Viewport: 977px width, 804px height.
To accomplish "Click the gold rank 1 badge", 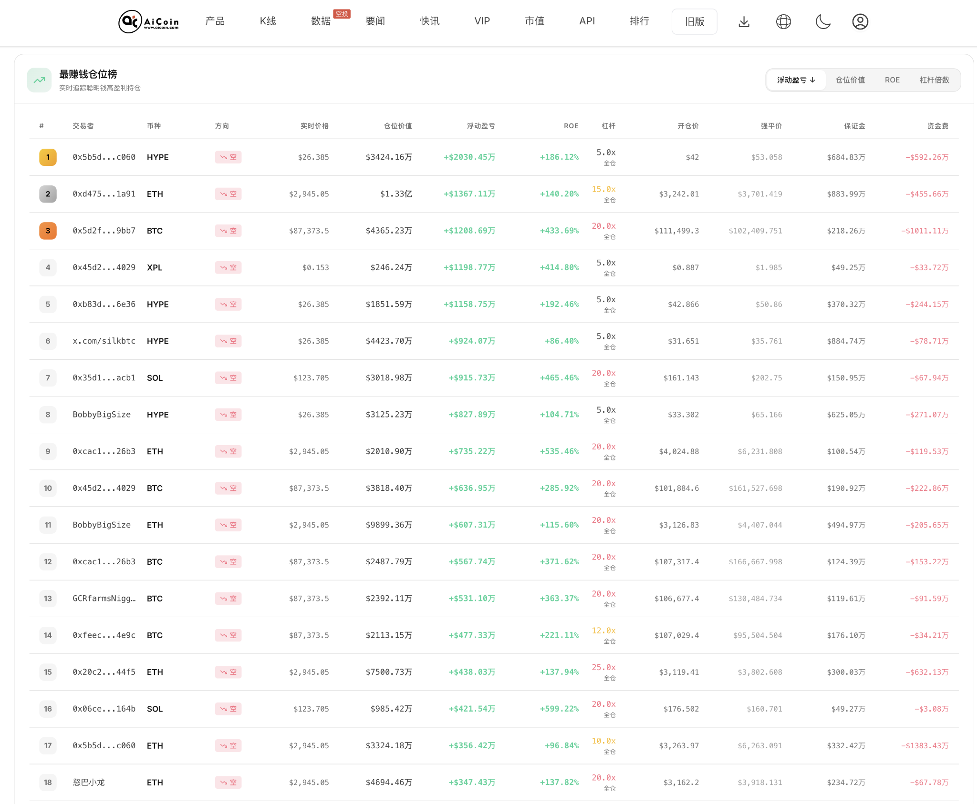I will [x=48, y=157].
